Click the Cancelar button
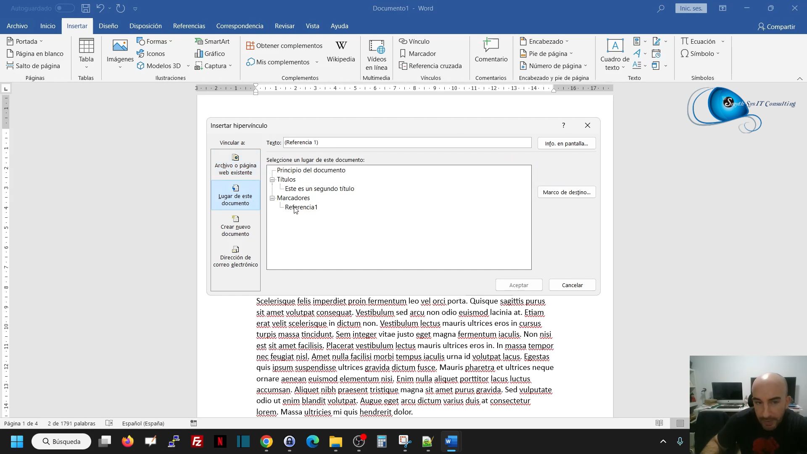 [x=572, y=285]
